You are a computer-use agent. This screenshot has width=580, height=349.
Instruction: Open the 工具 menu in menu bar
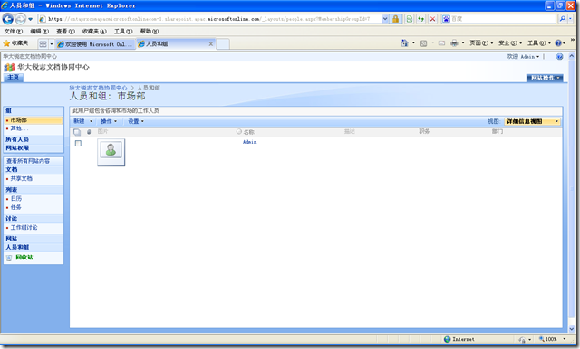(123, 32)
